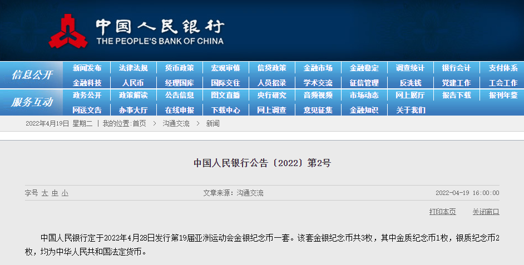524x265 pixels.
Task: Open 在线申报 section
Action: pos(180,110)
